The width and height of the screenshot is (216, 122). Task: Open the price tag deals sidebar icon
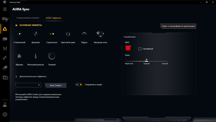click(x=5, y=68)
